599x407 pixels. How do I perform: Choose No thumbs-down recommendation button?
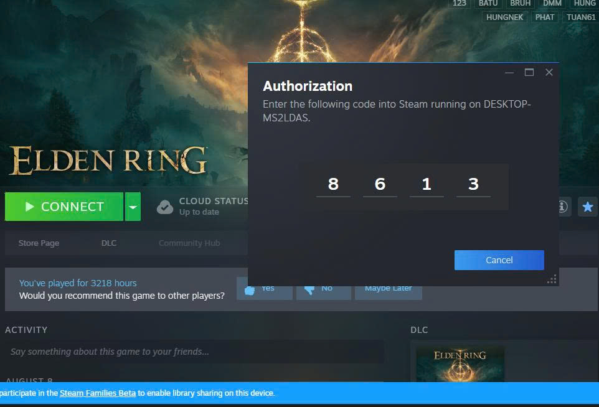pos(324,290)
